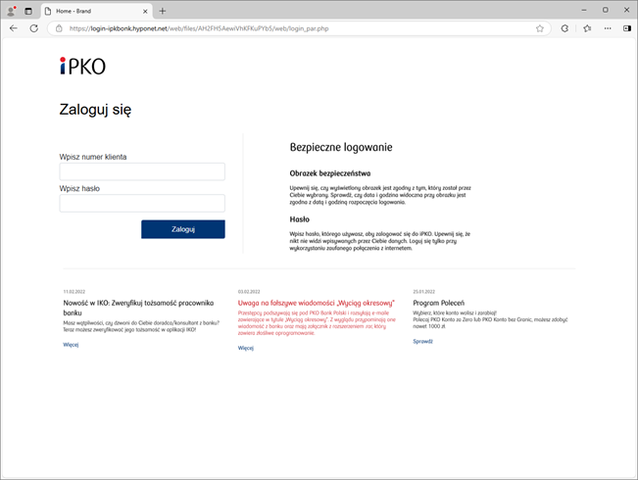
Task: Add page to favorites with star icon
Action: 540,28
